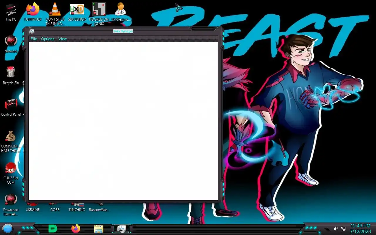Viewport: 376px width, 235px height.
Task: Open the Start menu orb
Action: click(x=8, y=229)
